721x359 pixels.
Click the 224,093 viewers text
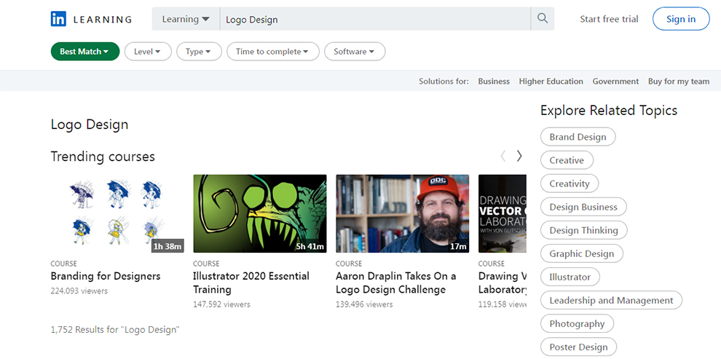79,291
